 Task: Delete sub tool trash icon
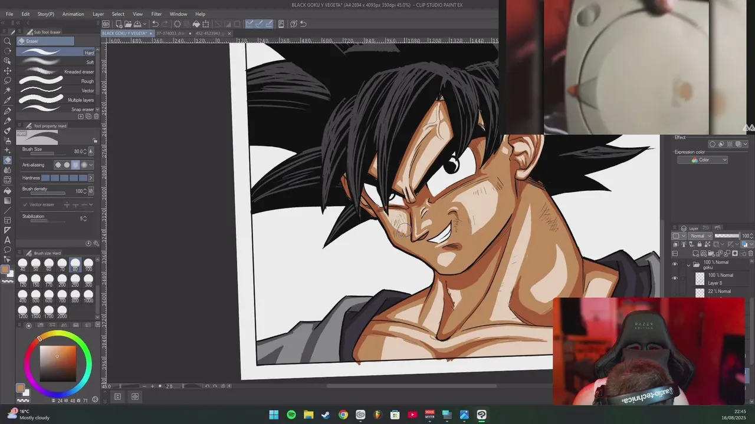97,117
